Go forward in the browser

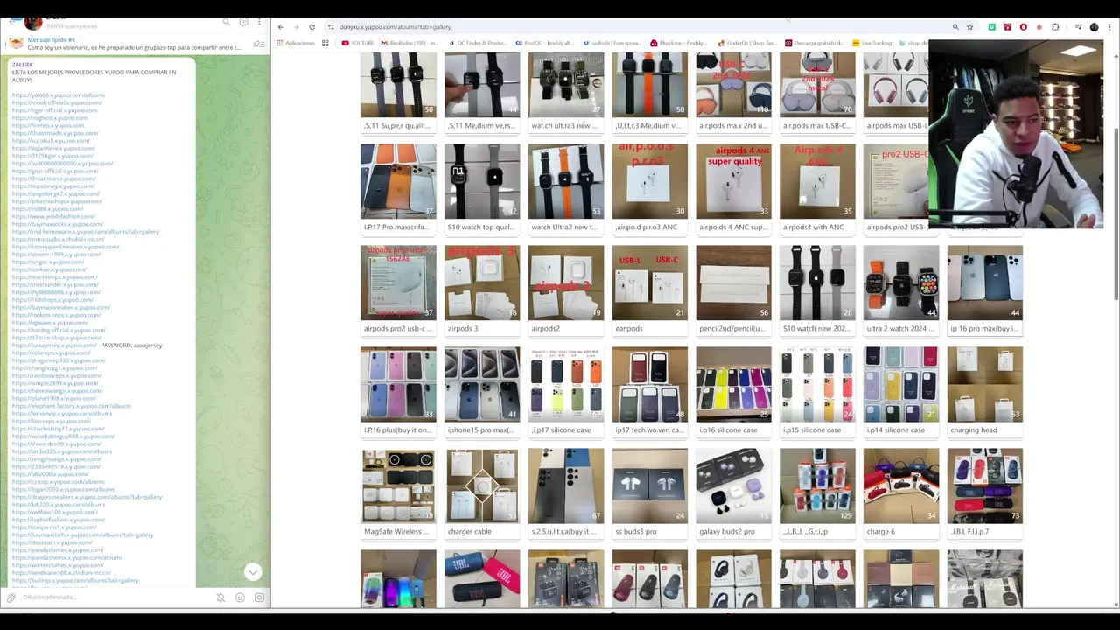[296, 27]
